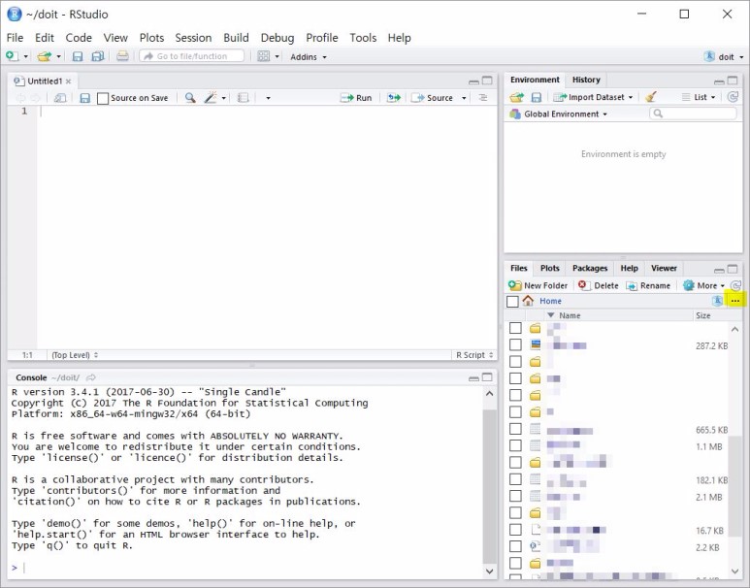This screenshot has width=750, height=588.
Task: Check the select-all box beside Home
Action: (512, 302)
